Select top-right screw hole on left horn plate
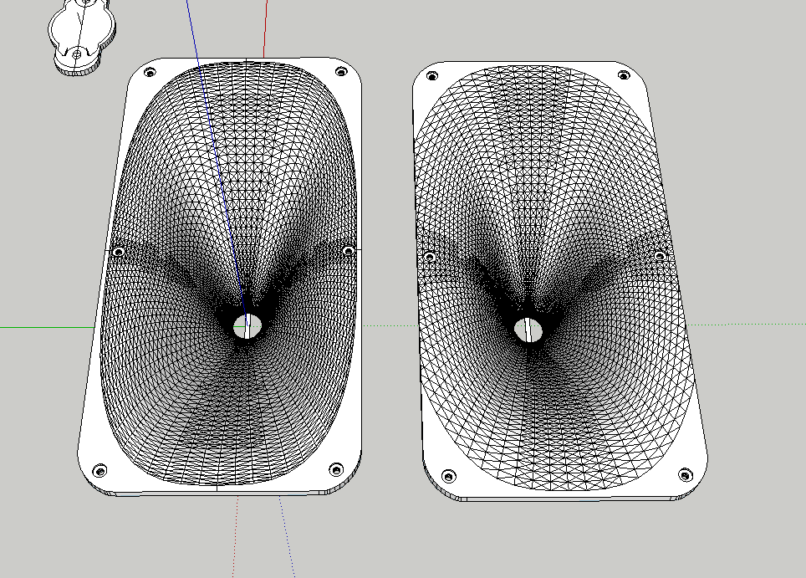 tap(341, 71)
